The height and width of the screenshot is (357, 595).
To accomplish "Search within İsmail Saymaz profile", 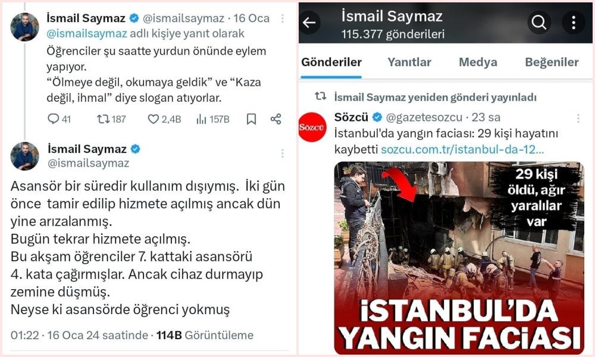I will coord(538,23).
